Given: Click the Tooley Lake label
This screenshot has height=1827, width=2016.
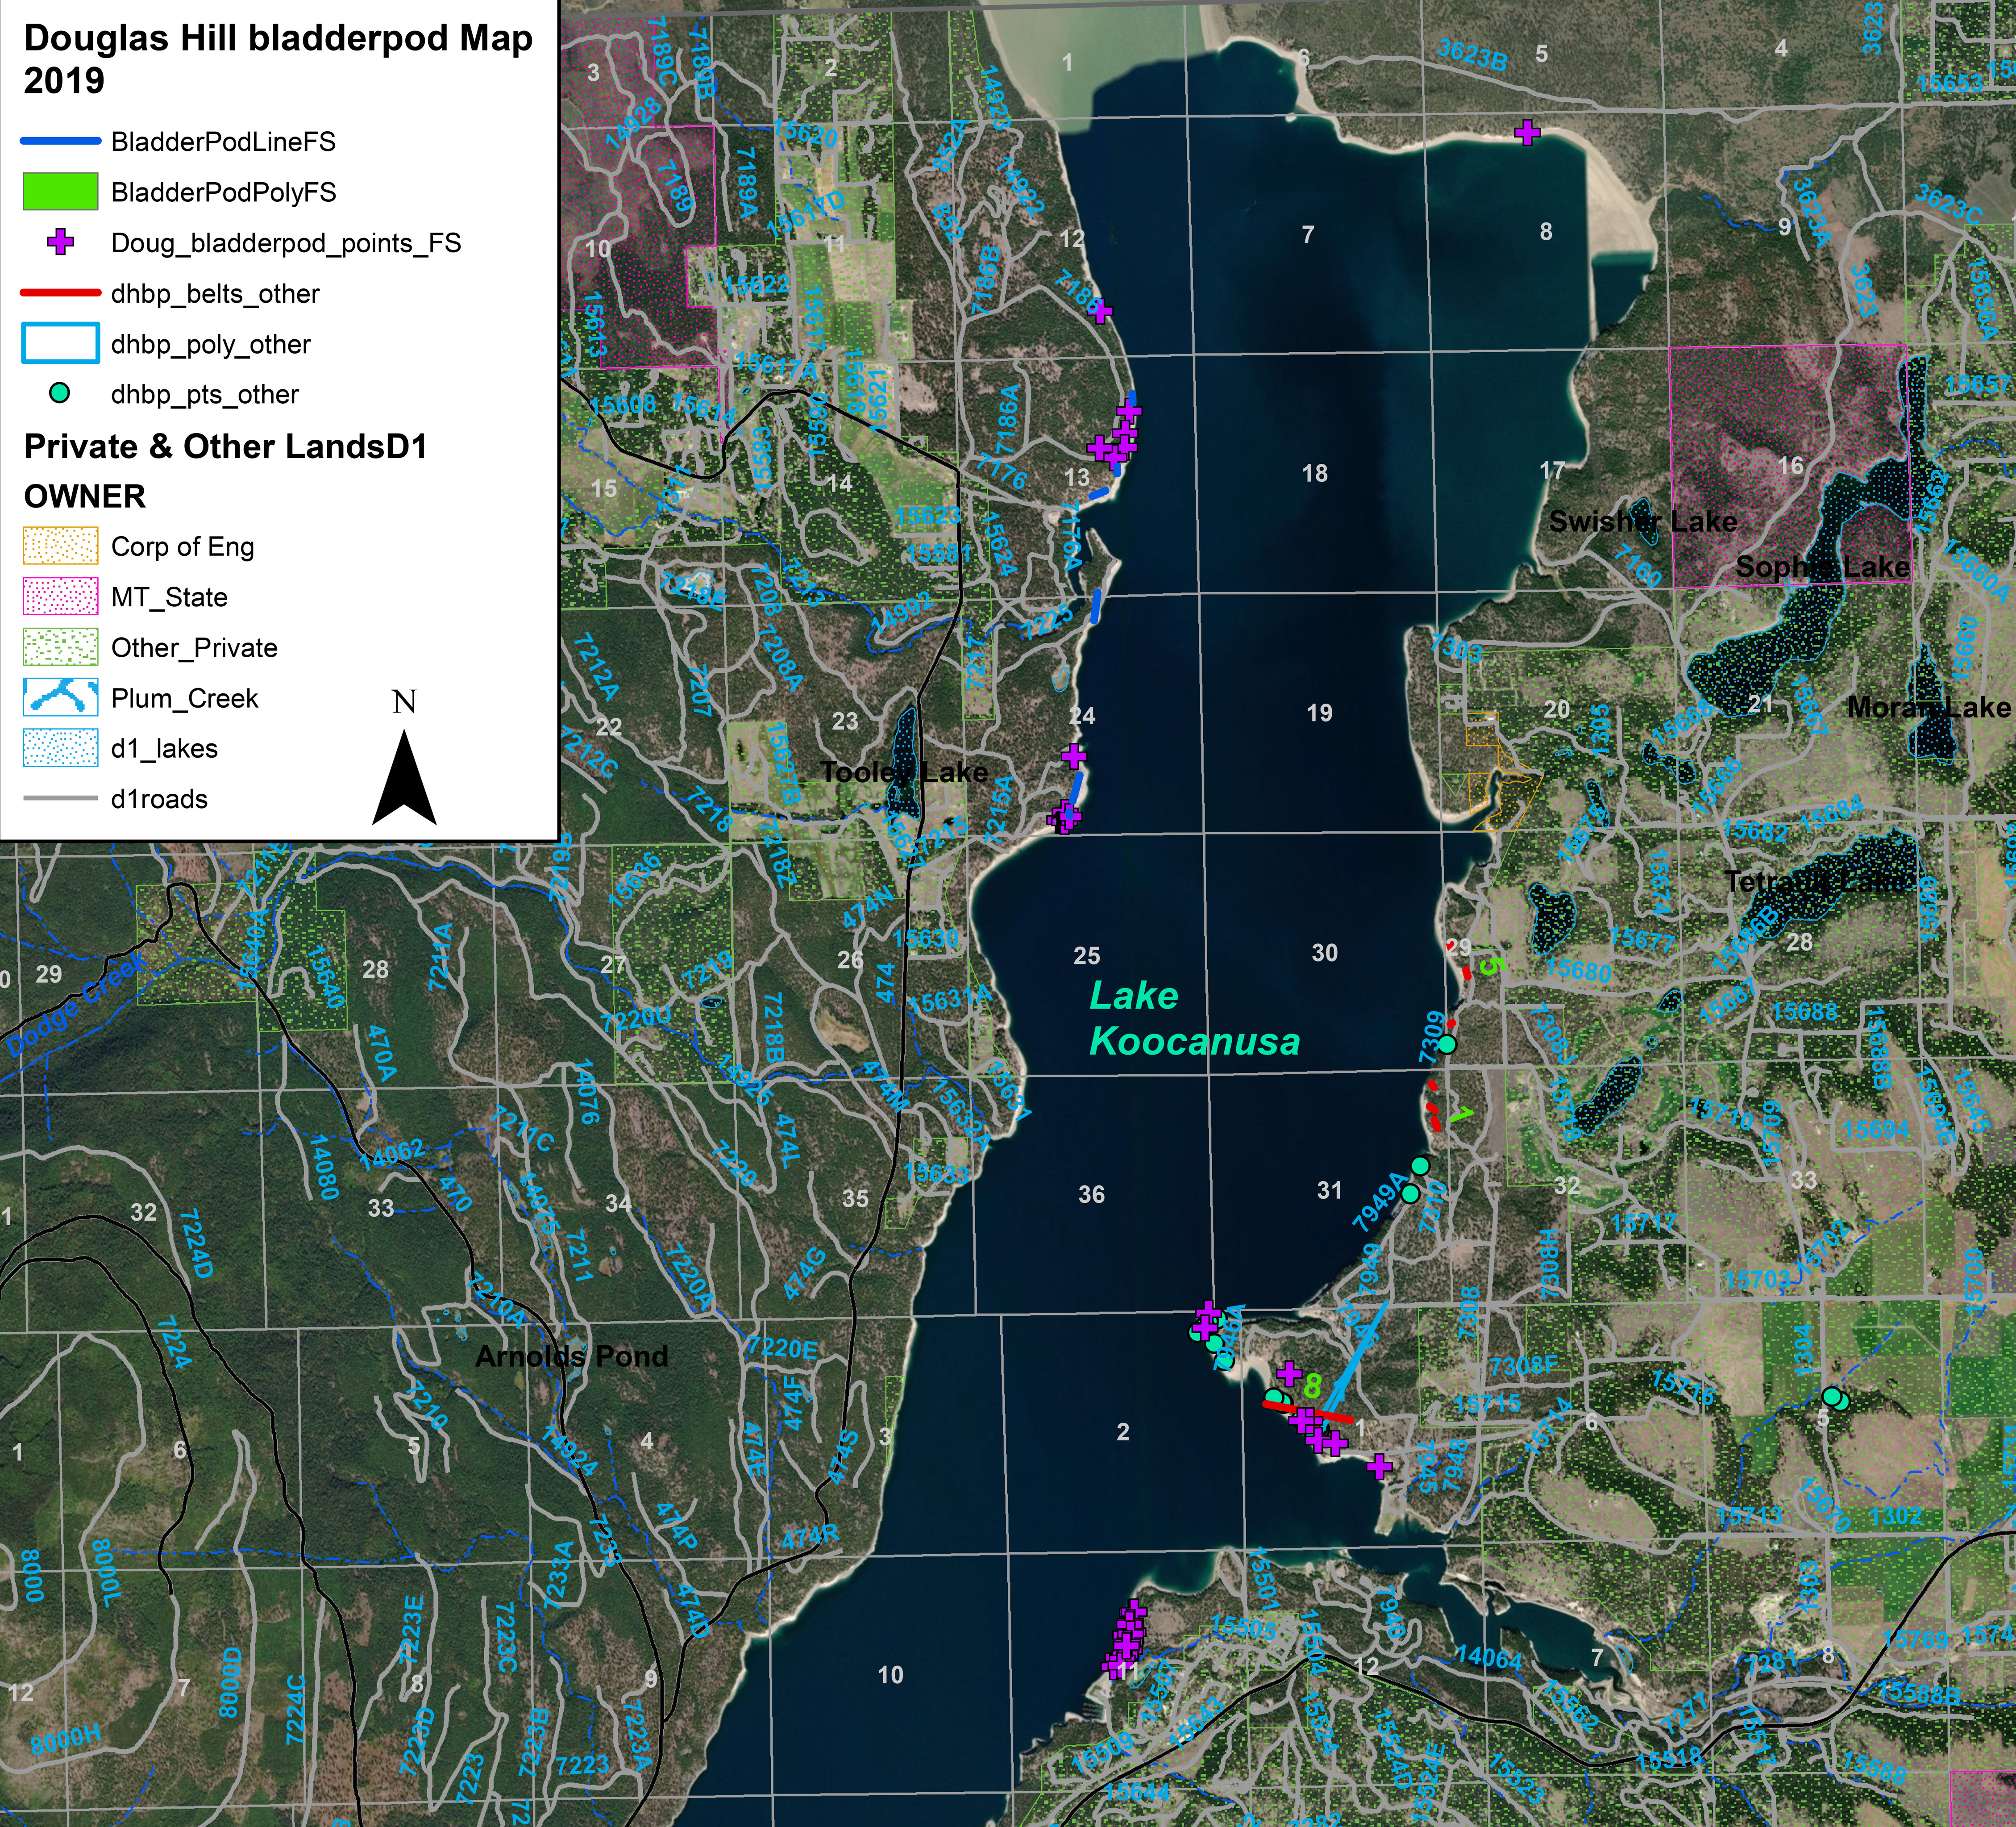Looking at the screenshot, I should click(904, 772).
